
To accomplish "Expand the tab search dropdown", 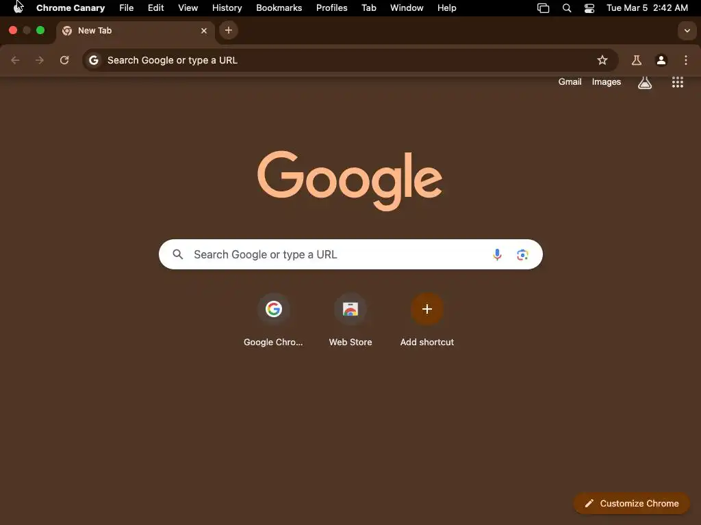I will [x=687, y=31].
